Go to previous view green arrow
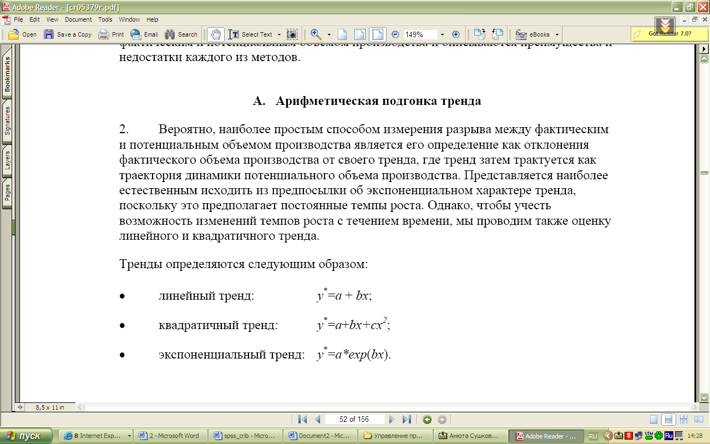This screenshot has height=444, width=710. pos(427,420)
